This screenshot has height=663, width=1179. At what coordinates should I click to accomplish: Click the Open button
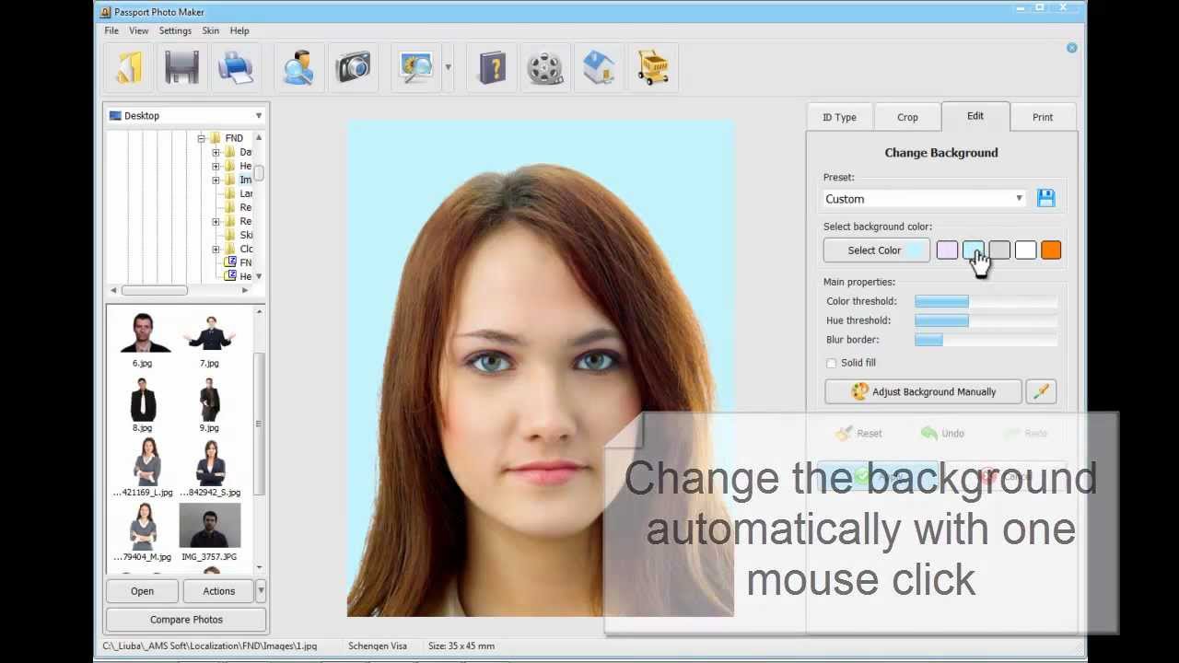pyautogui.click(x=142, y=591)
